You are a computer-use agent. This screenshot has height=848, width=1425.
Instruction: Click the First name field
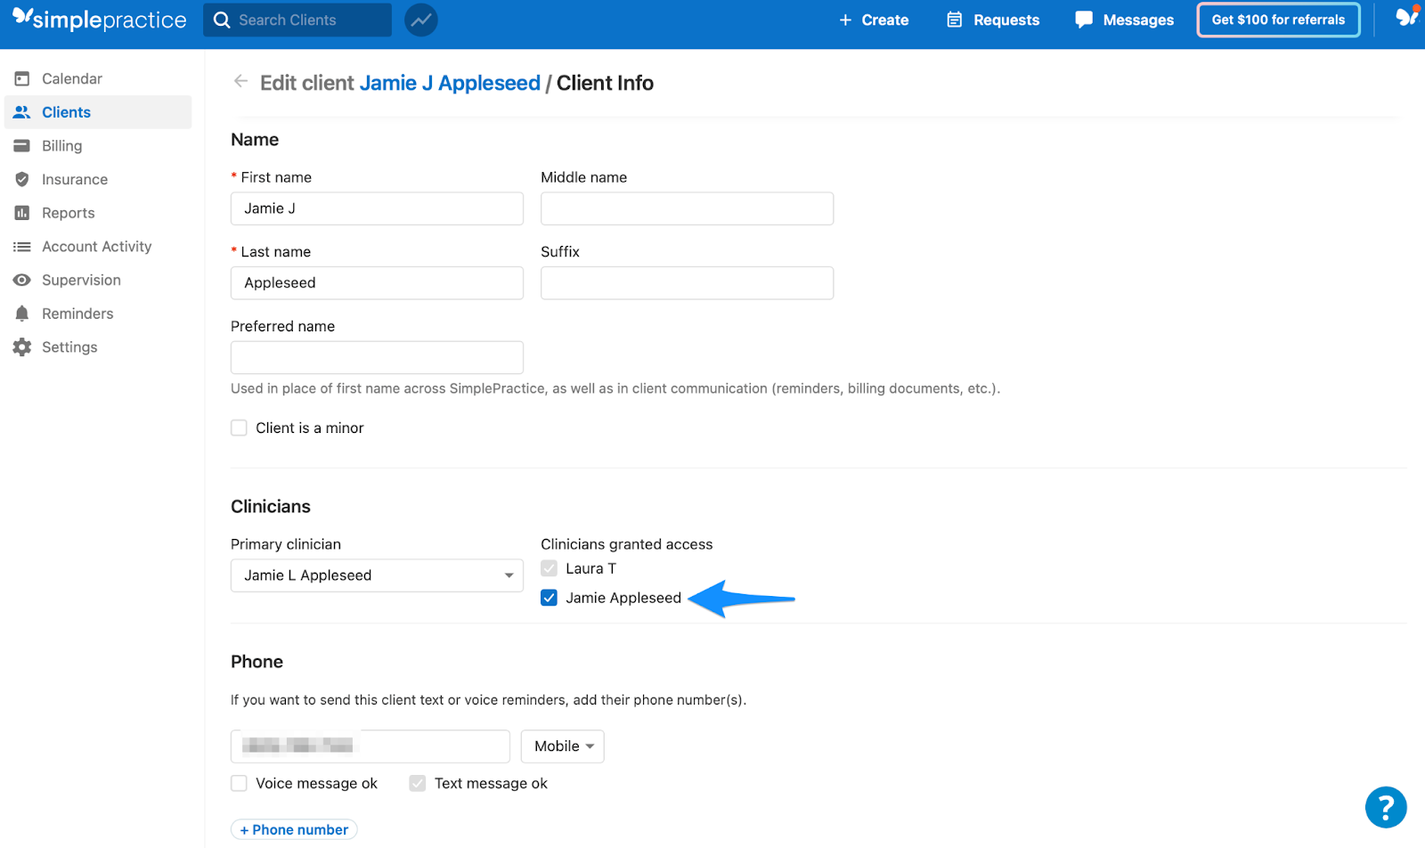pyautogui.click(x=377, y=208)
